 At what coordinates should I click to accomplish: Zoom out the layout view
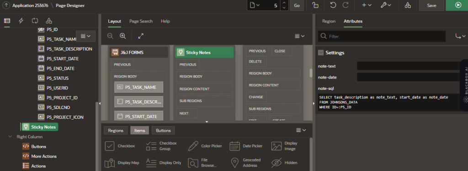coord(110,36)
